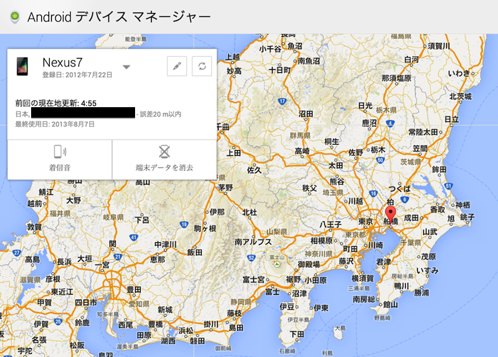Click the 富士山 mountain marker icon
The image size is (498, 357).
[277, 264]
